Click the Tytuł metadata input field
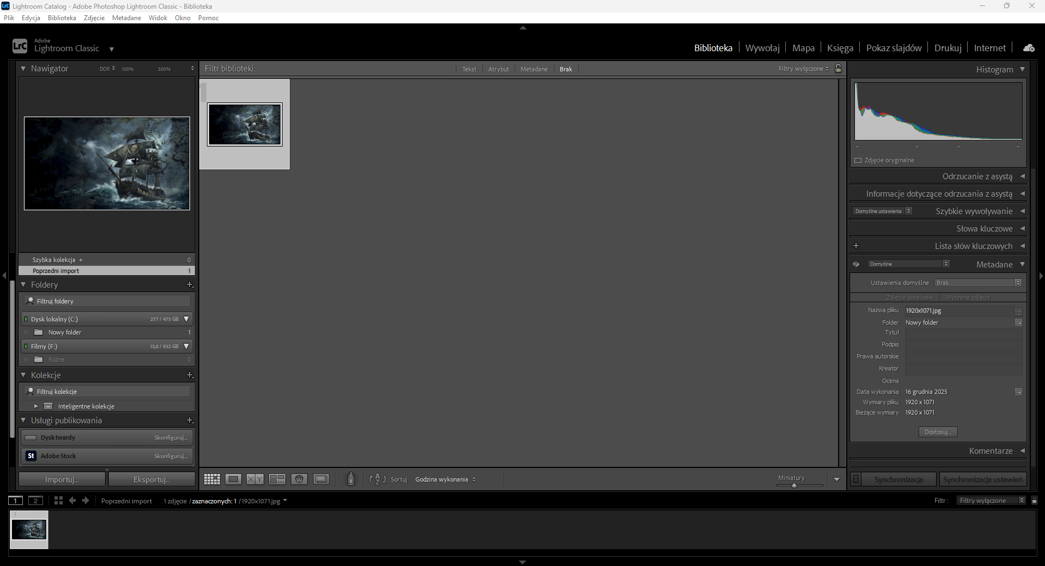The width and height of the screenshot is (1045, 566). coord(963,332)
